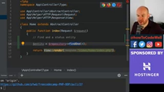Image resolution: width=164 pixels, height=92 pixels.
Task: Hide the terminal panel with minus icon
Action: (126, 75)
